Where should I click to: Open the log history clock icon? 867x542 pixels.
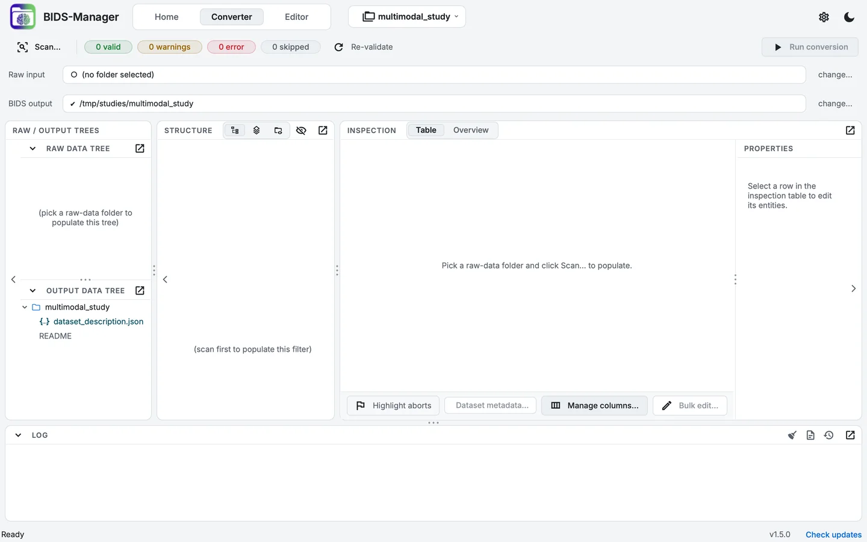829,435
